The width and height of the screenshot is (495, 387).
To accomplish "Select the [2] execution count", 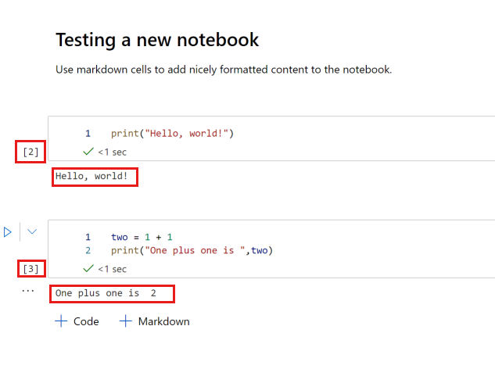I will (x=30, y=152).
